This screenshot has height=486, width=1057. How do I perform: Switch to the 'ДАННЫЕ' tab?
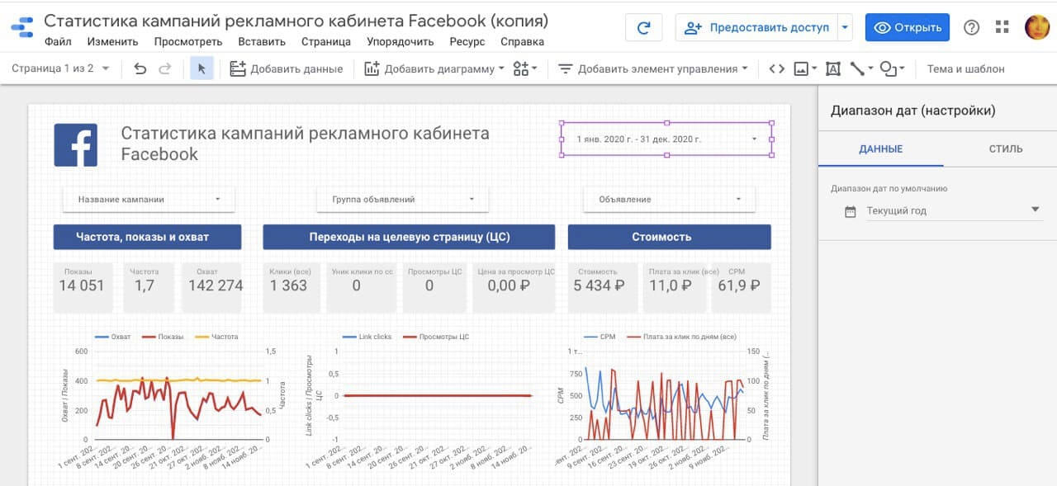click(880, 149)
